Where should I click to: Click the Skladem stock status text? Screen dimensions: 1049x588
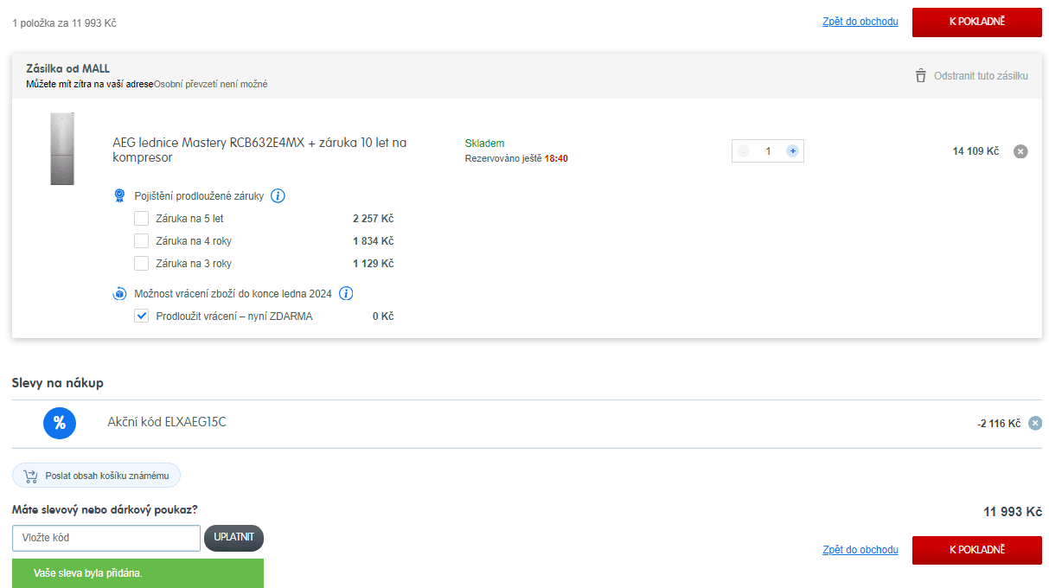484,144
